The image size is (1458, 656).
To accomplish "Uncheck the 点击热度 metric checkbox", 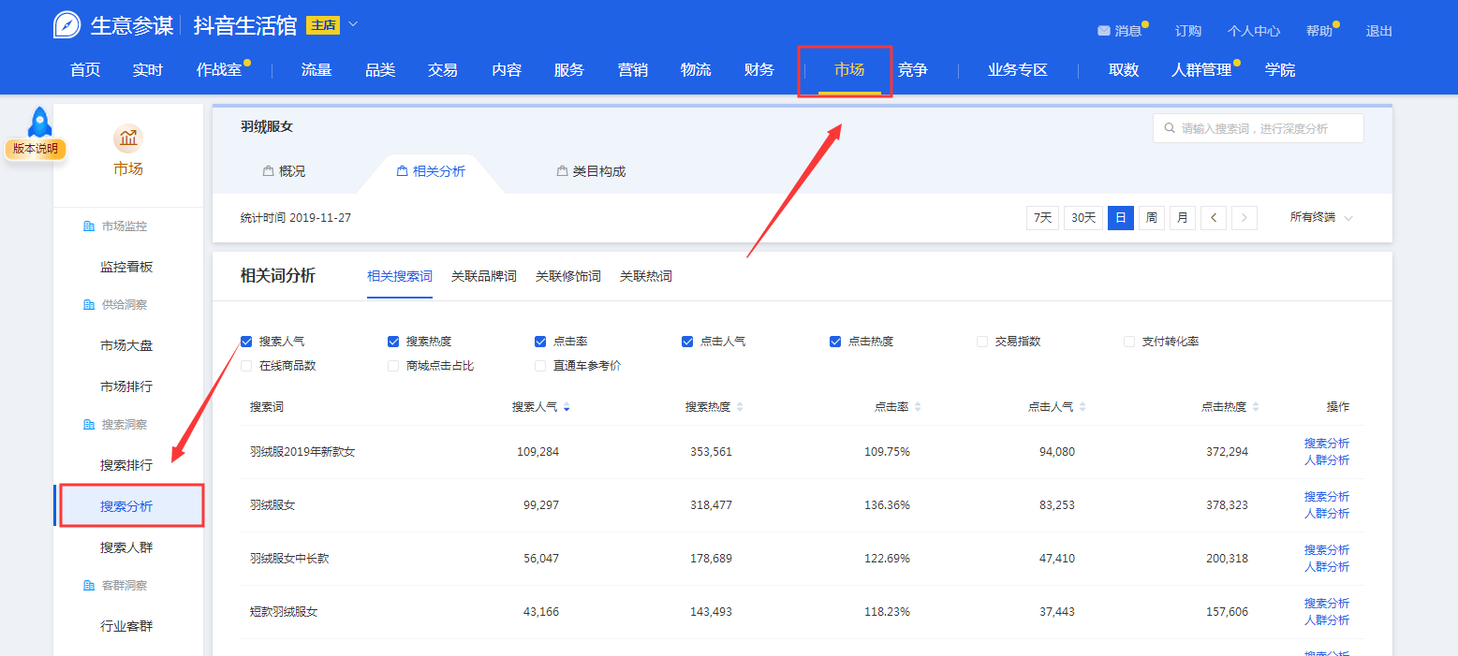I will point(835,342).
